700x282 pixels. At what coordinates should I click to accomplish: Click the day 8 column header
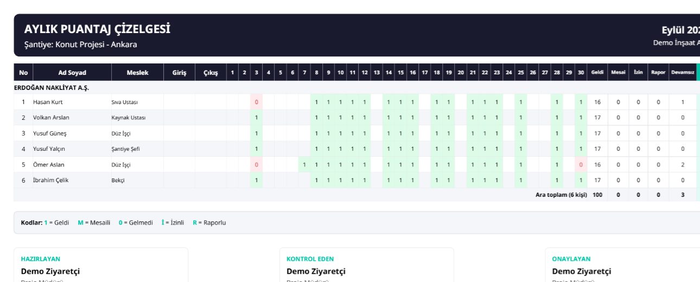pyautogui.click(x=316, y=73)
